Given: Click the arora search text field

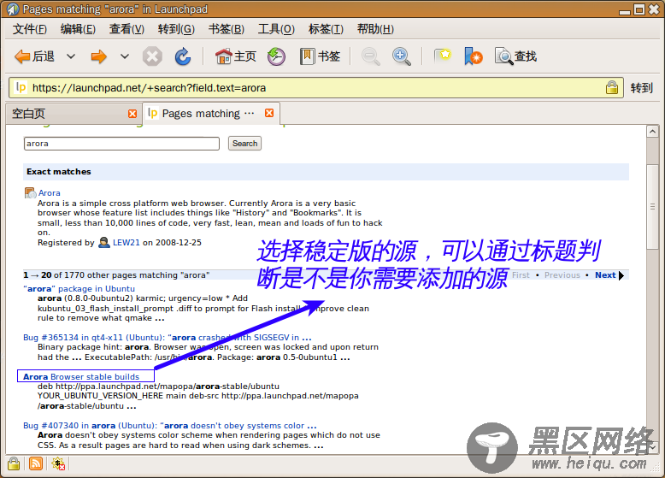Looking at the screenshot, I should tap(121, 144).
